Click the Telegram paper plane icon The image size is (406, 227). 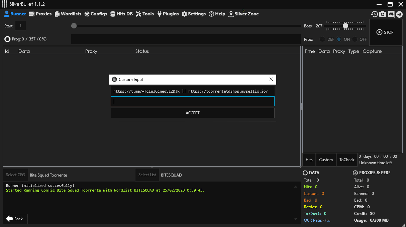(399, 14)
